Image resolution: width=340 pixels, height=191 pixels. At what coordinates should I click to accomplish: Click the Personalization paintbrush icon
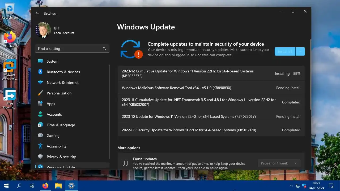coord(40,93)
